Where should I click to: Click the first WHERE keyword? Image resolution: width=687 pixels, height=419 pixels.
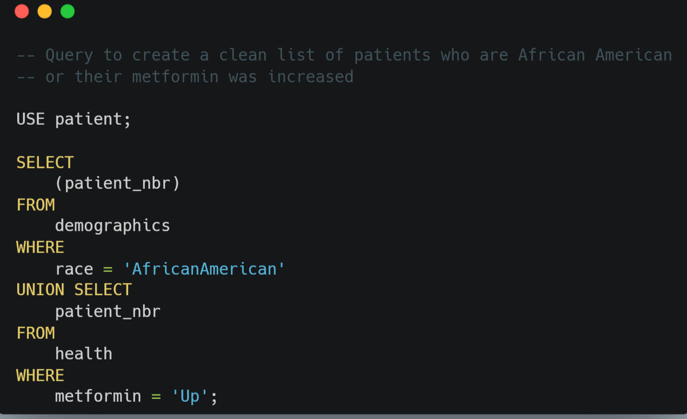click(x=40, y=248)
